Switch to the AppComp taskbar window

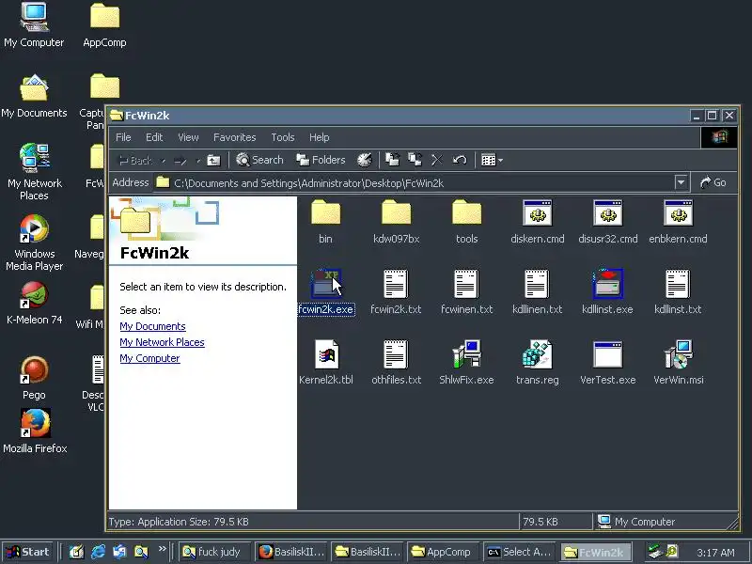pos(441,552)
